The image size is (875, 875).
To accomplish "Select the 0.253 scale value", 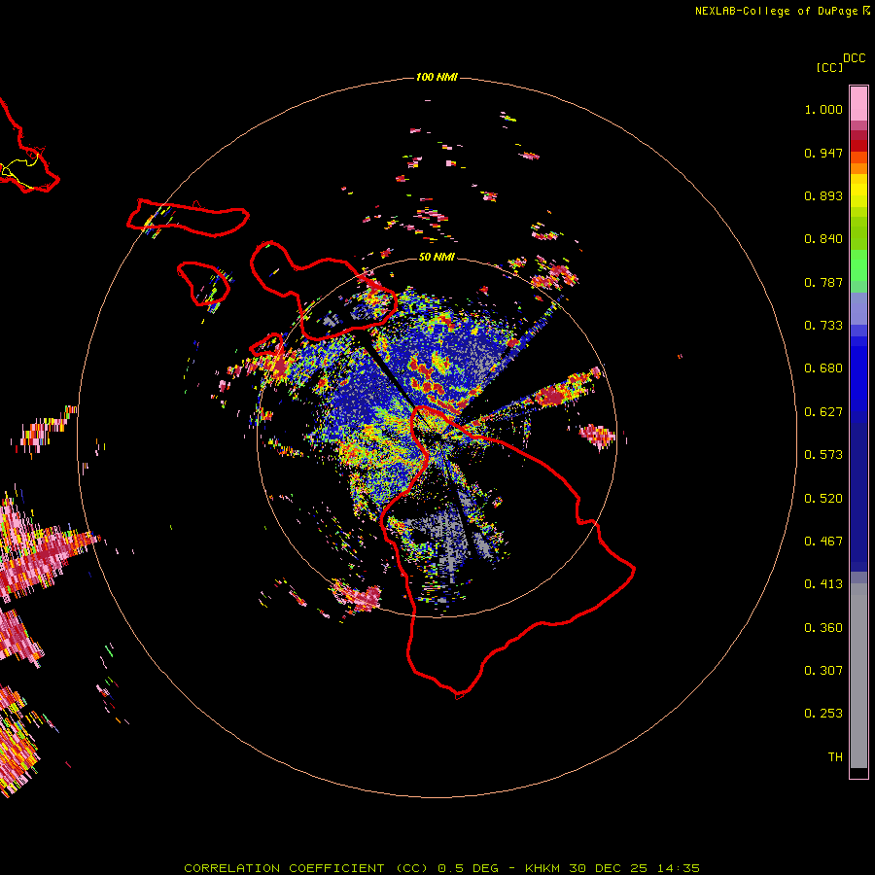I will click(823, 714).
